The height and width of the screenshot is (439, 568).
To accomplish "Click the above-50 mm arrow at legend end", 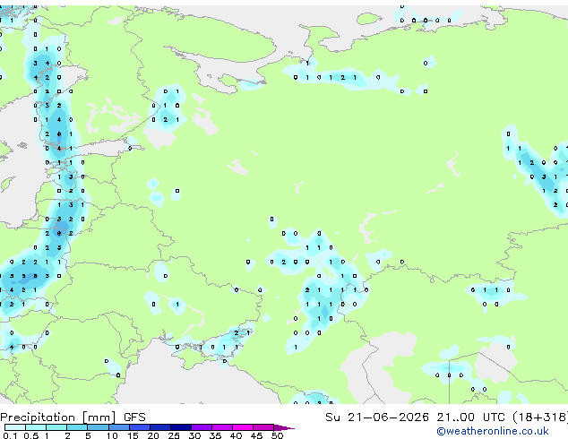I will (284, 427).
